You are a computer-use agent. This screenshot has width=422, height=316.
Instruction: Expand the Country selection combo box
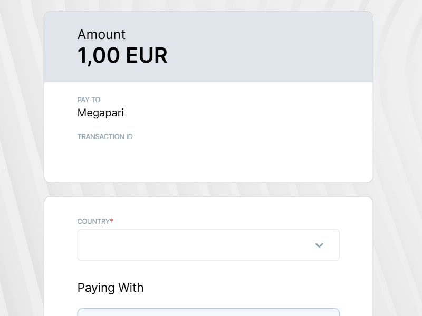[x=208, y=244]
